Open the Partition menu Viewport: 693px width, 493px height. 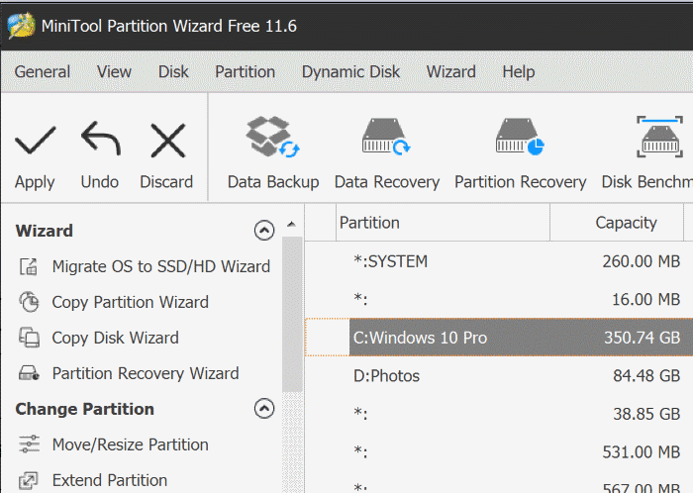(x=245, y=71)
